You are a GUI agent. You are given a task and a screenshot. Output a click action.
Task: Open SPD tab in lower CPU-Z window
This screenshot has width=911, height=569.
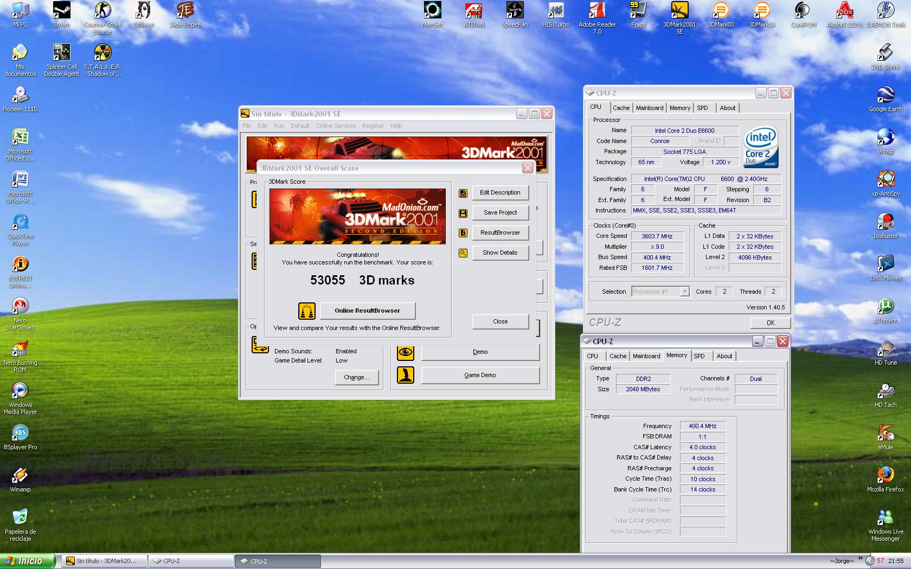pos(699,356)
